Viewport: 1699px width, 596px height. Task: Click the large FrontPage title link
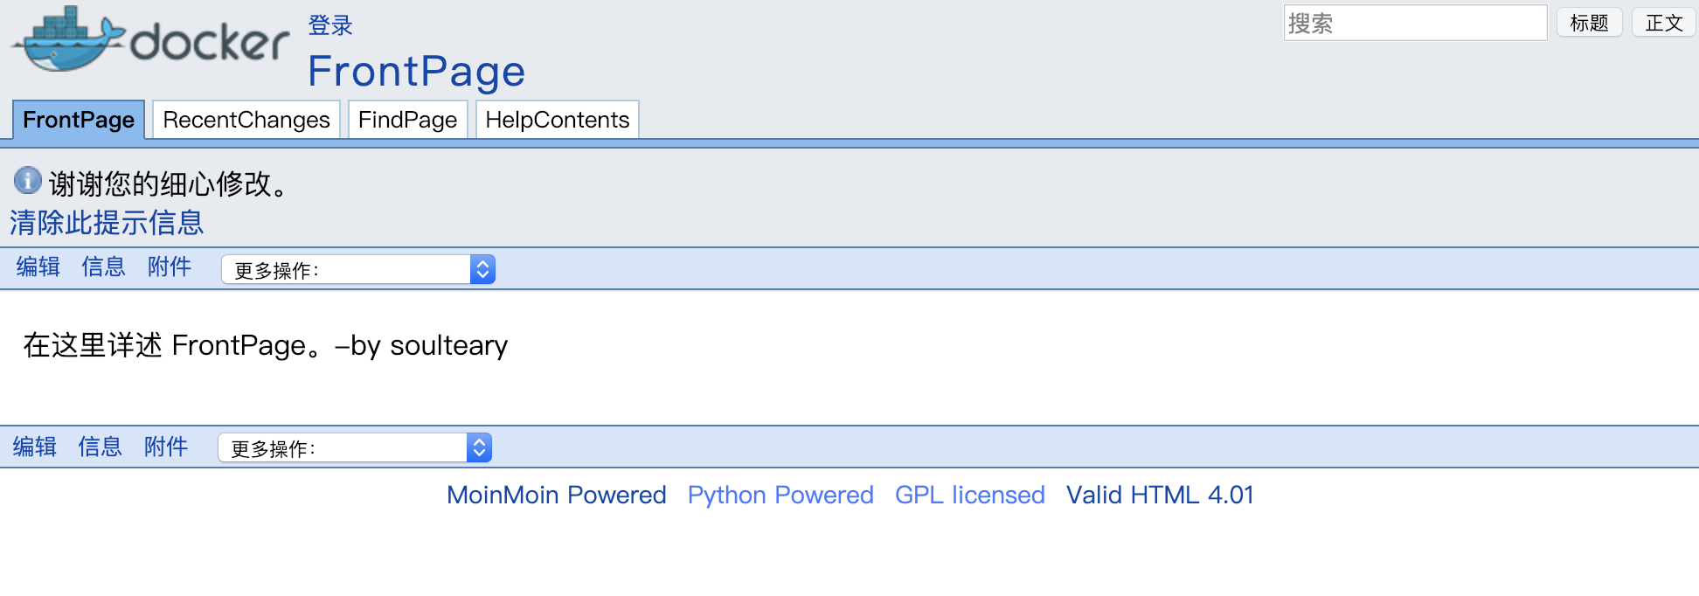coord(417,71)
